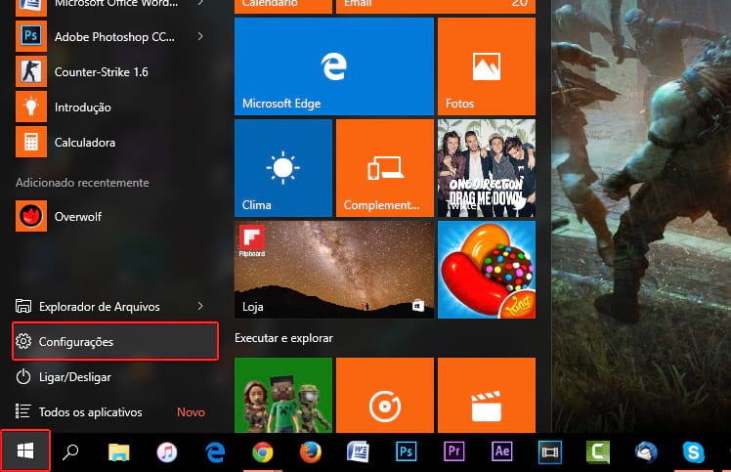This screenshot has width=731, height=472.
Task: Expand the Microsoft Office Word jump list arrow
Action: coord(200,3)
